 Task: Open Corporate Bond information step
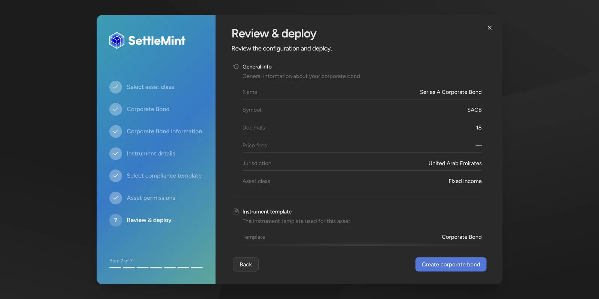tap(164, 131)
